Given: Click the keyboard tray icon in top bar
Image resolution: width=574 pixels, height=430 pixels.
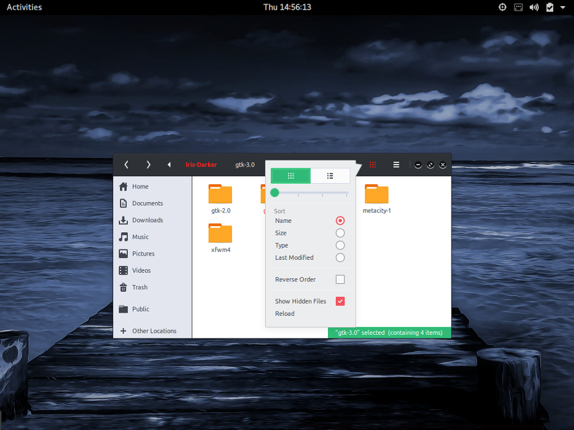Looking at the screenshot, I should coord(519,7).
